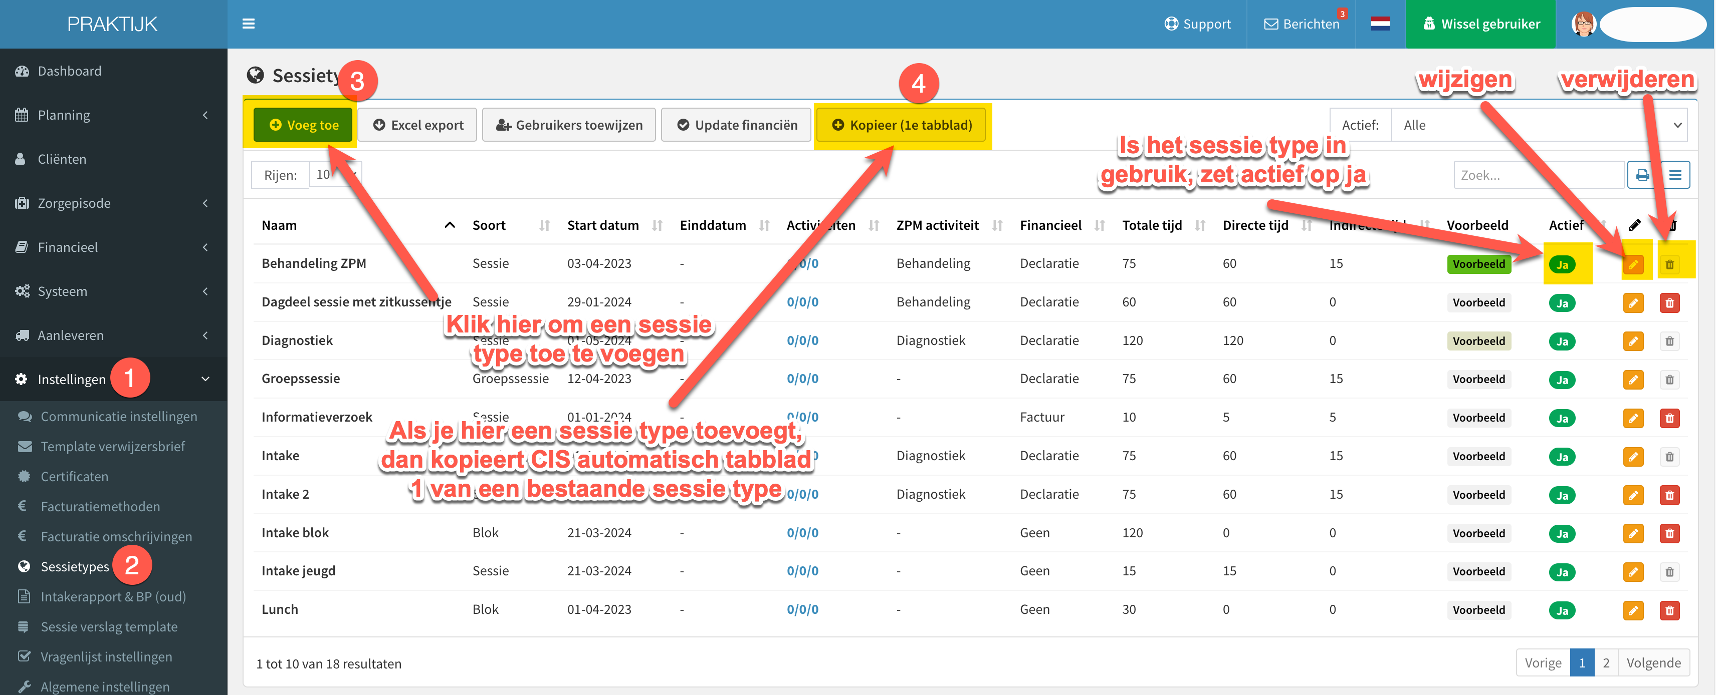Focus the Zoek search field

click(x=1539, y=174)
